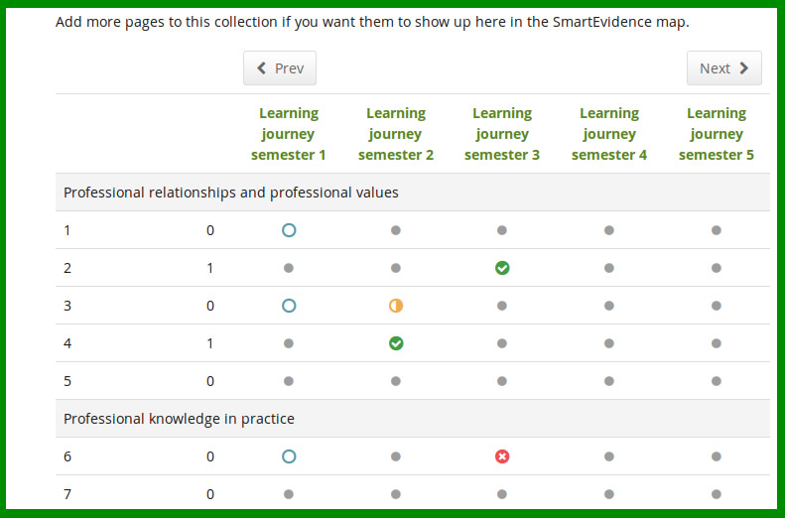The image size is (785, 518).
Task: Open Learning journey semester 3 page
Action: point(502,134)
